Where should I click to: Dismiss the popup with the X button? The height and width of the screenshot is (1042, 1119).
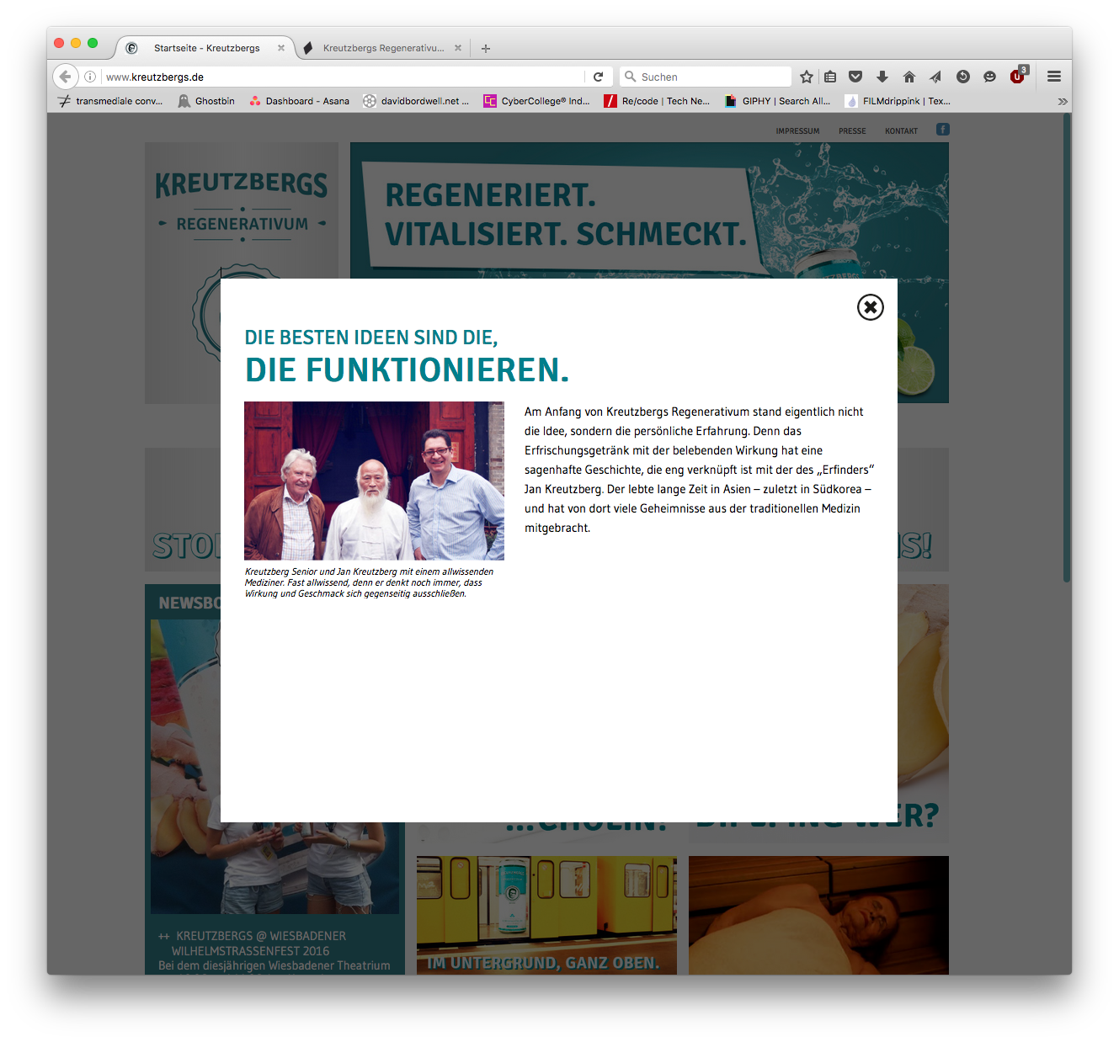pos(870,307)
